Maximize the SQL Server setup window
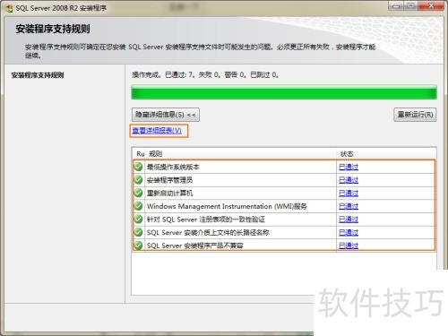Image resolution: width=448 pixels, height=336 pixels. [411, 6]
